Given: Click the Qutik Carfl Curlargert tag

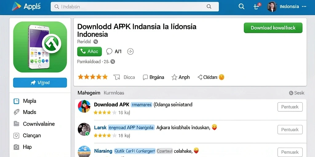Looking at the screenshot, I should coord(135,151).
